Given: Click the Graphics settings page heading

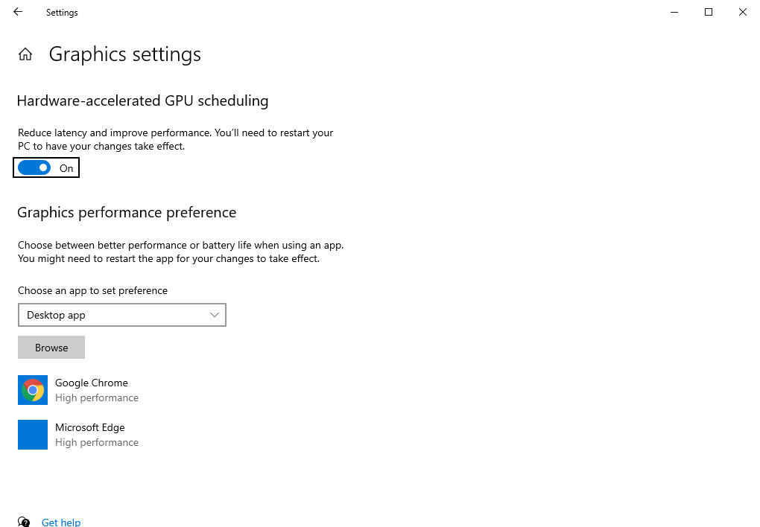Looking at the screenshot, I should [125, 54].
